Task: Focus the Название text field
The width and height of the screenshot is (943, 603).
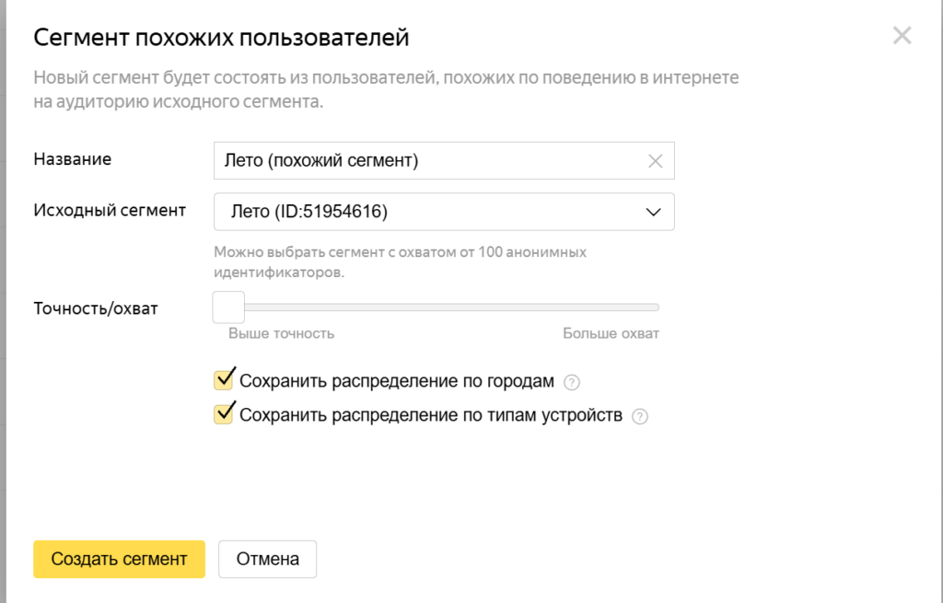Action: coord(428,161)
